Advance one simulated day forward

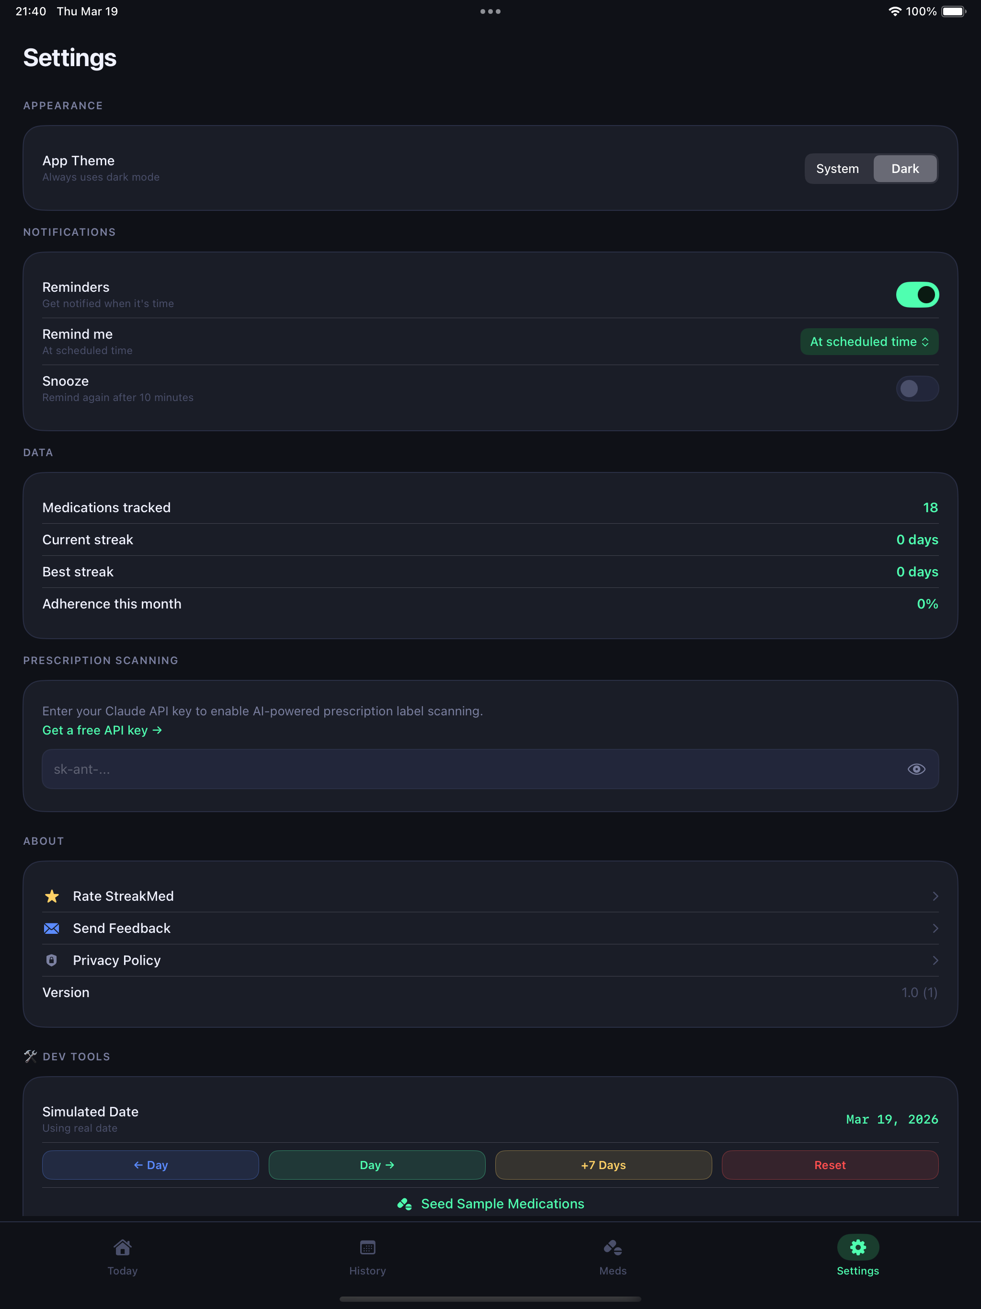(377, 1165)
